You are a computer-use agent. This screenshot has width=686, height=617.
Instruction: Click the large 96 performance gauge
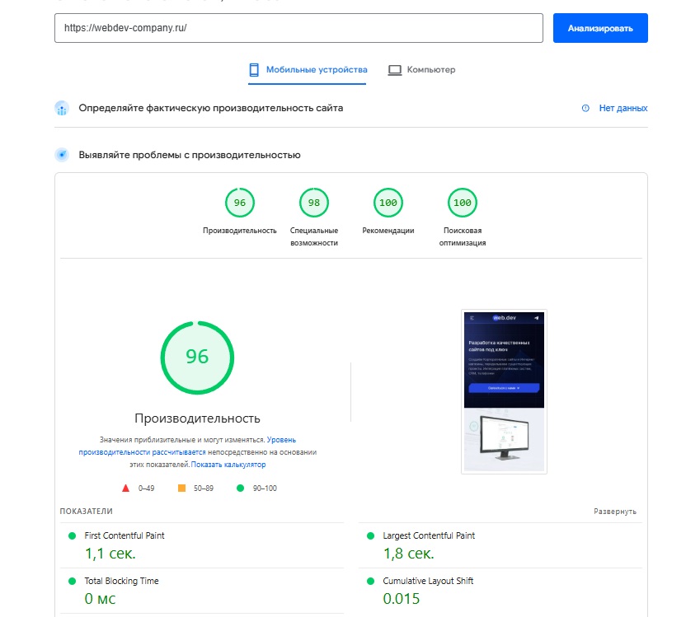tap(197, 358)
